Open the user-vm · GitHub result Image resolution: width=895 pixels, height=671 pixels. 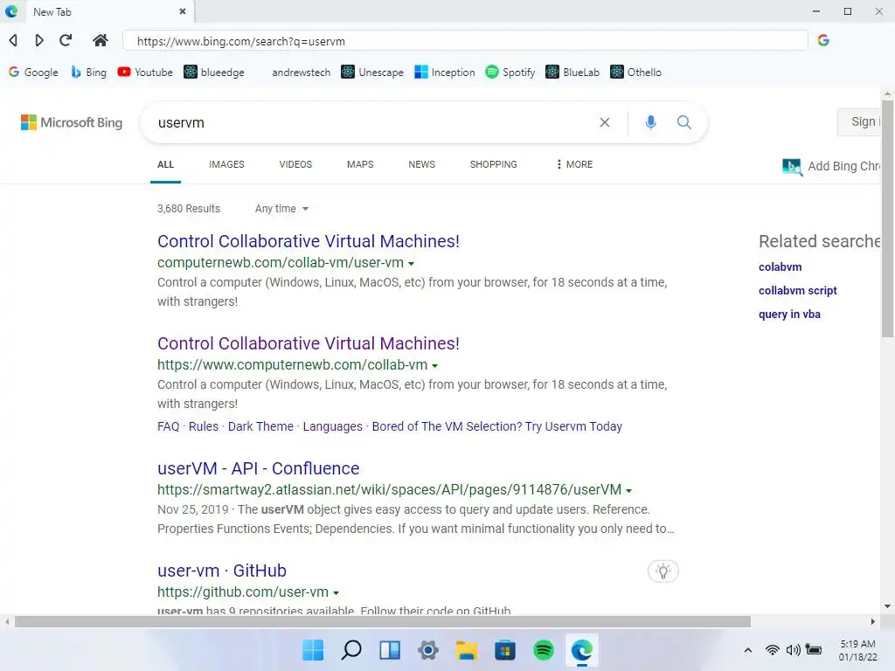tap(222, 571)
